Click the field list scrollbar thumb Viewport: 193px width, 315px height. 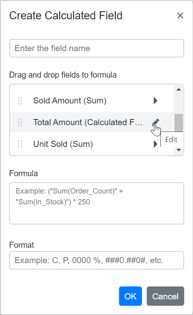[x=179, y=123]
